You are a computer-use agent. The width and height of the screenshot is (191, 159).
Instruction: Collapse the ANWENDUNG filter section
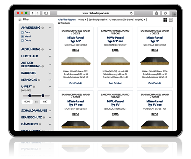point(50,28)
